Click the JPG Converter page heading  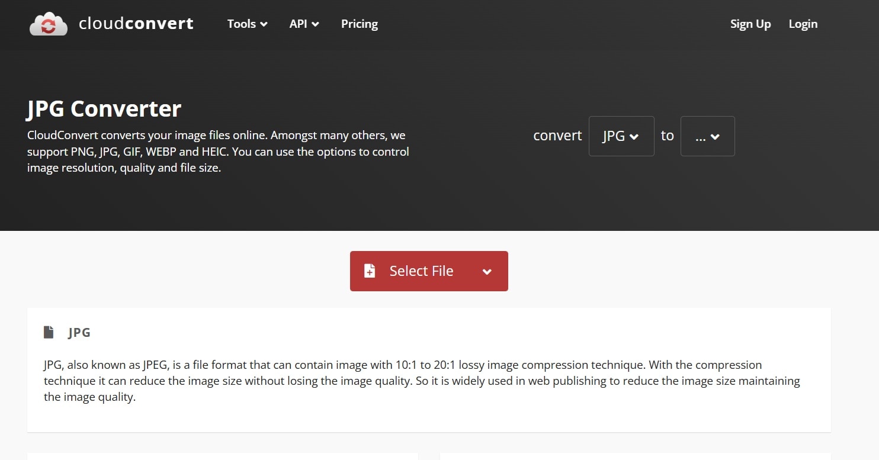(x=104, y=108)
